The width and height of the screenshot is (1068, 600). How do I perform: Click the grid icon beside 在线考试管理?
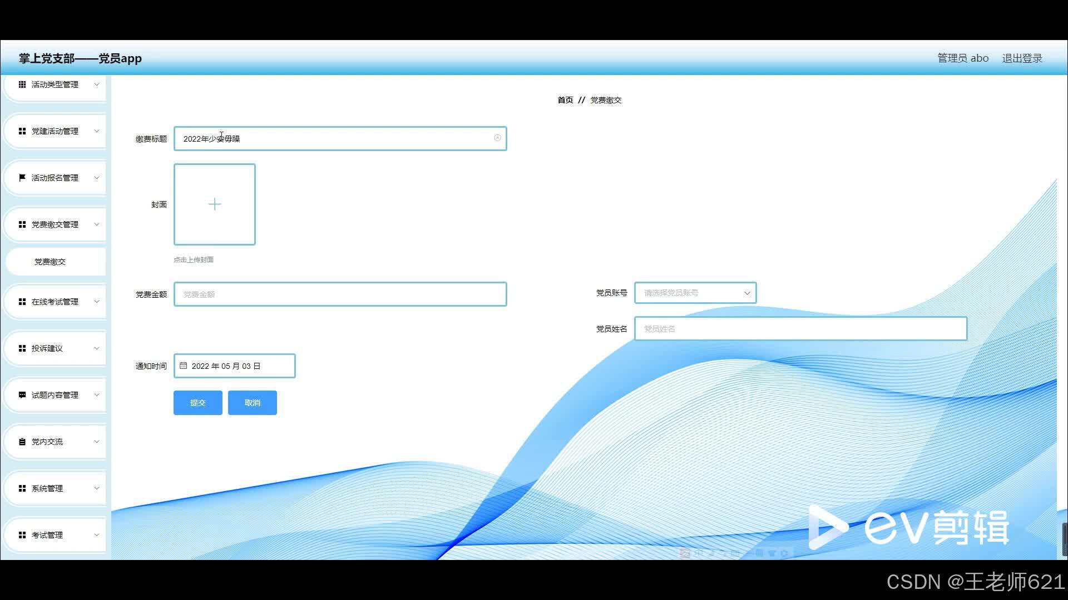[22, 302]
